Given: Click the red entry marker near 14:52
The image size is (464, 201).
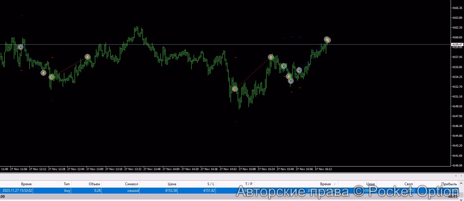Looking at the screenshot, I should click(x=235, y=89).
